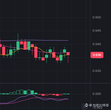The image size is (111, 110).
Task: Click the 0.000 MACD axis label
Action: pos(97,94)
